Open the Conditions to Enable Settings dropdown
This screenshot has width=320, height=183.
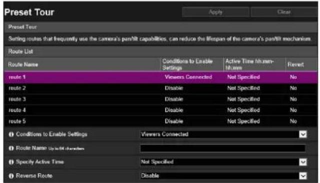pos(223,134)
